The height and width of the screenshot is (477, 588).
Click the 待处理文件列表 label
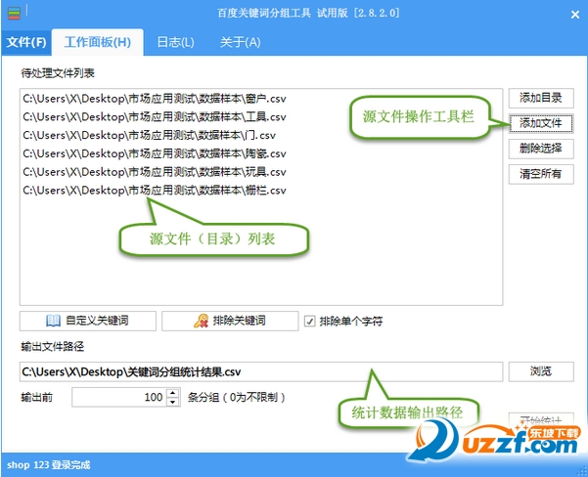point(58,73)
